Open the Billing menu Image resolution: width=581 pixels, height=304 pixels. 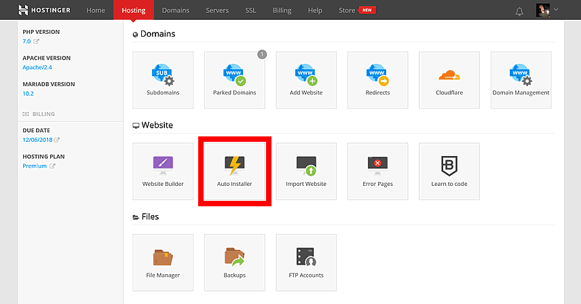pos(282,10)
